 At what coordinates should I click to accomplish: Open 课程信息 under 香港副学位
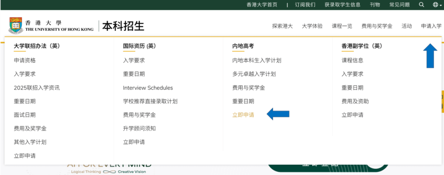353,60
